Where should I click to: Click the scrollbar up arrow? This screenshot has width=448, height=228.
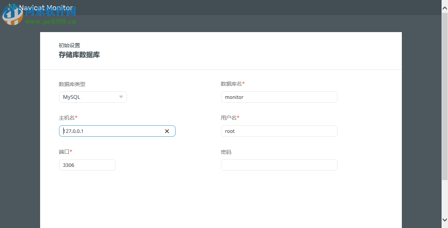pos(444,8)
